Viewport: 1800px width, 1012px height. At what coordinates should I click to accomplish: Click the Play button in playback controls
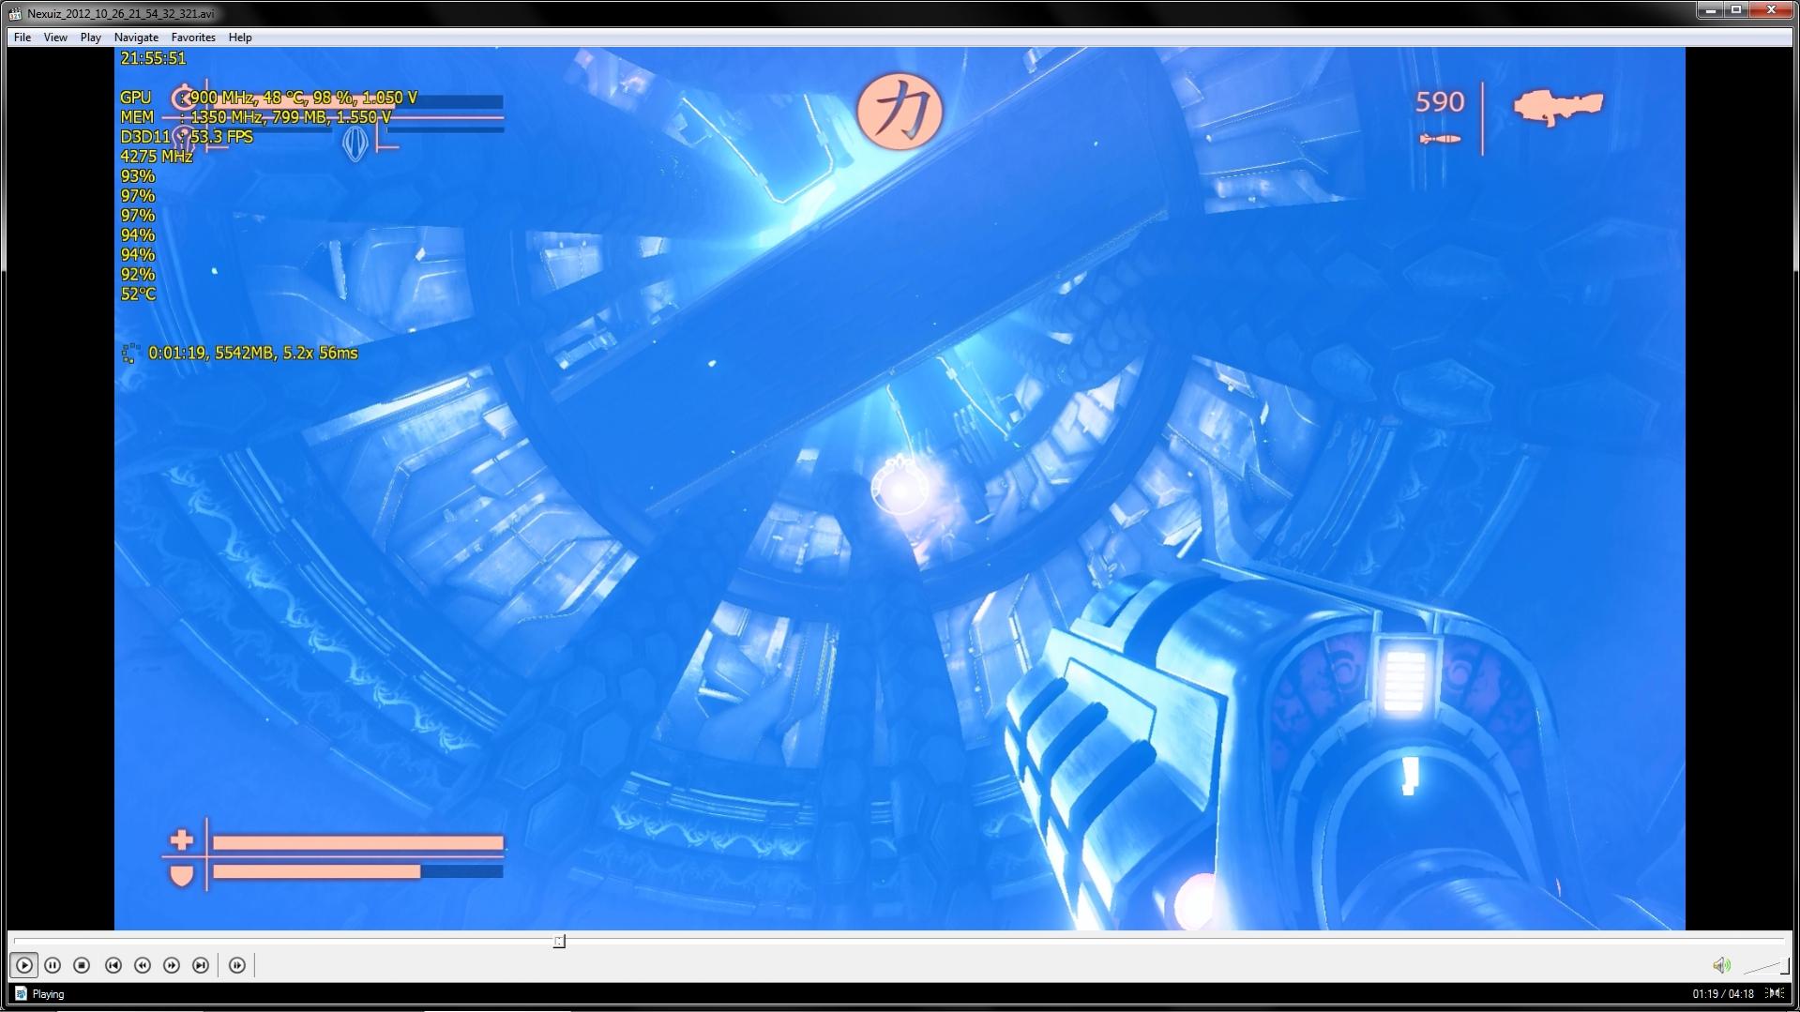(24, 965)
